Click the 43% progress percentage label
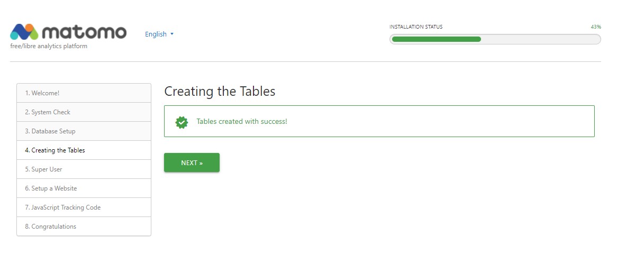This screenshot has width=644, height=262. (x=596, y=27)
